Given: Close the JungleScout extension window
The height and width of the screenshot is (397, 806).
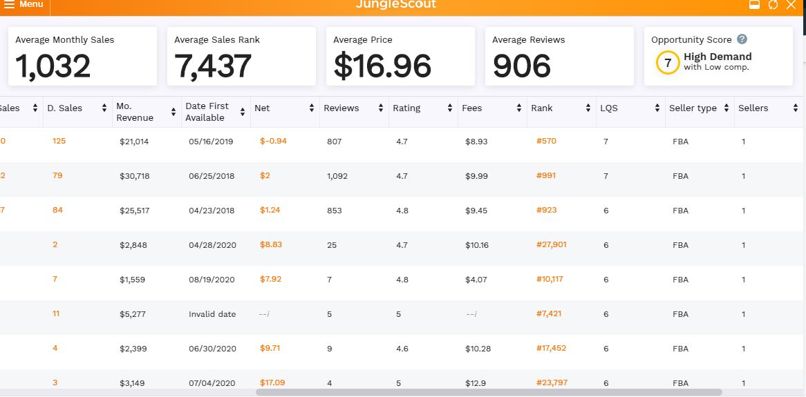Looking at the screenshot, I should point(791,5).
